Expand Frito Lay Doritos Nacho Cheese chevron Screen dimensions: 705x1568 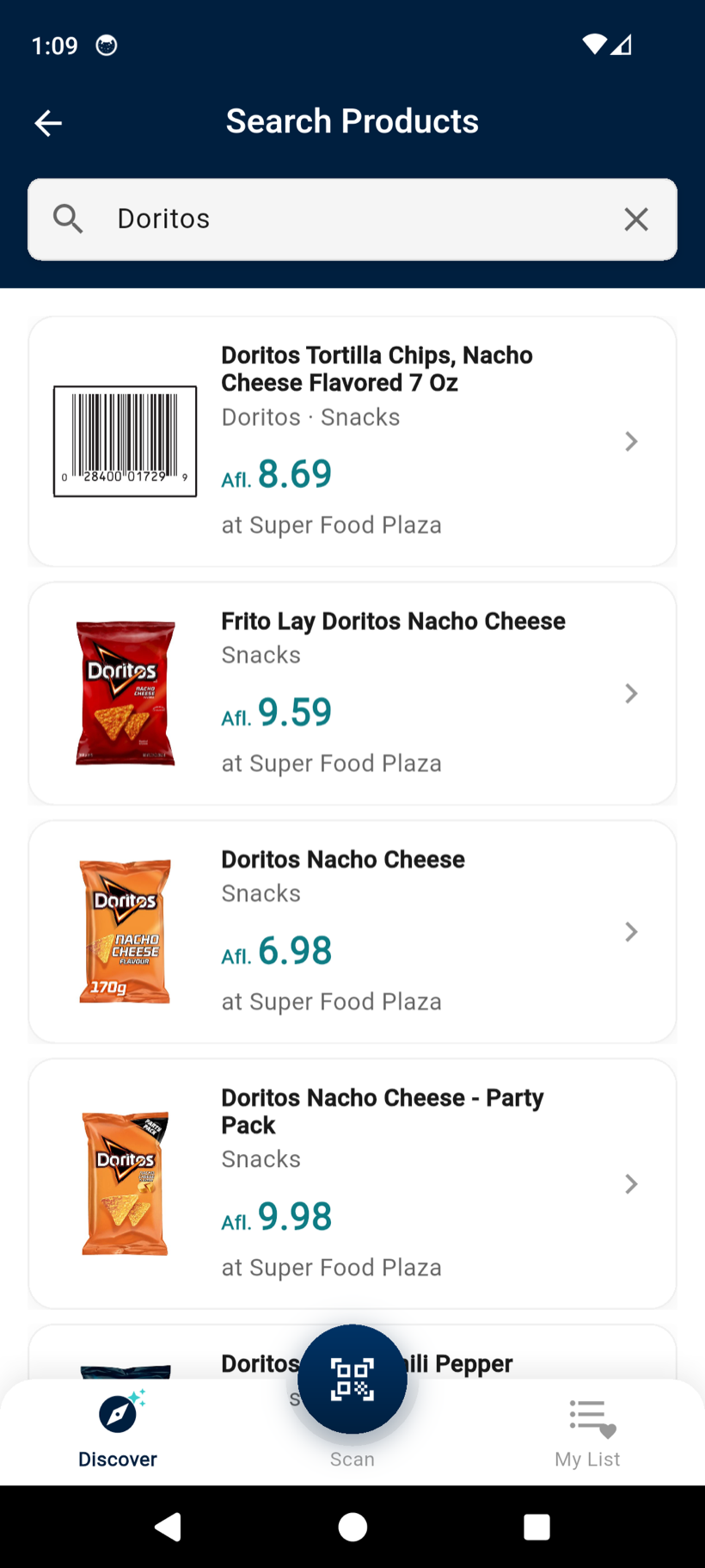tap(631, 694)
